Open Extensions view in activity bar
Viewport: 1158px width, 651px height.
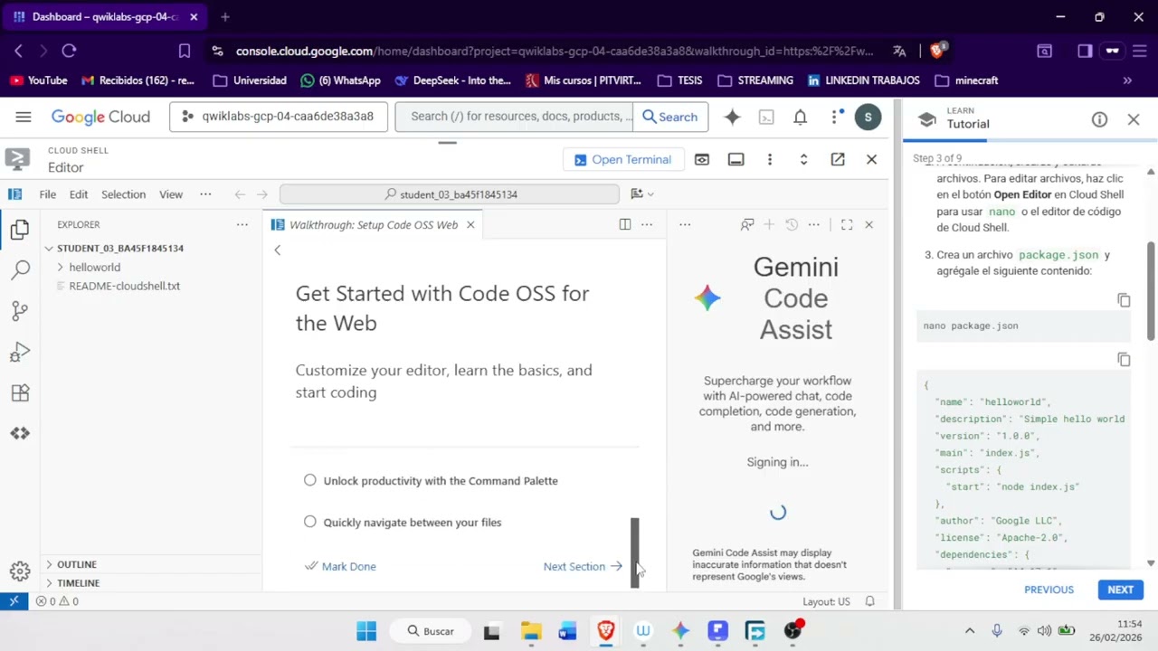(20, 392)
